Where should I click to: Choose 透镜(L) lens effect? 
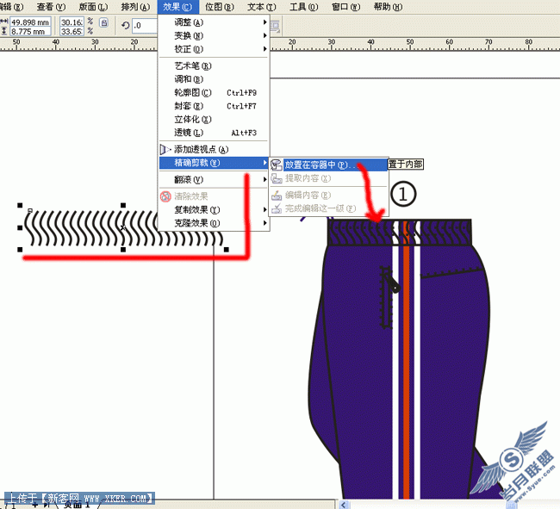coord(214,133)
